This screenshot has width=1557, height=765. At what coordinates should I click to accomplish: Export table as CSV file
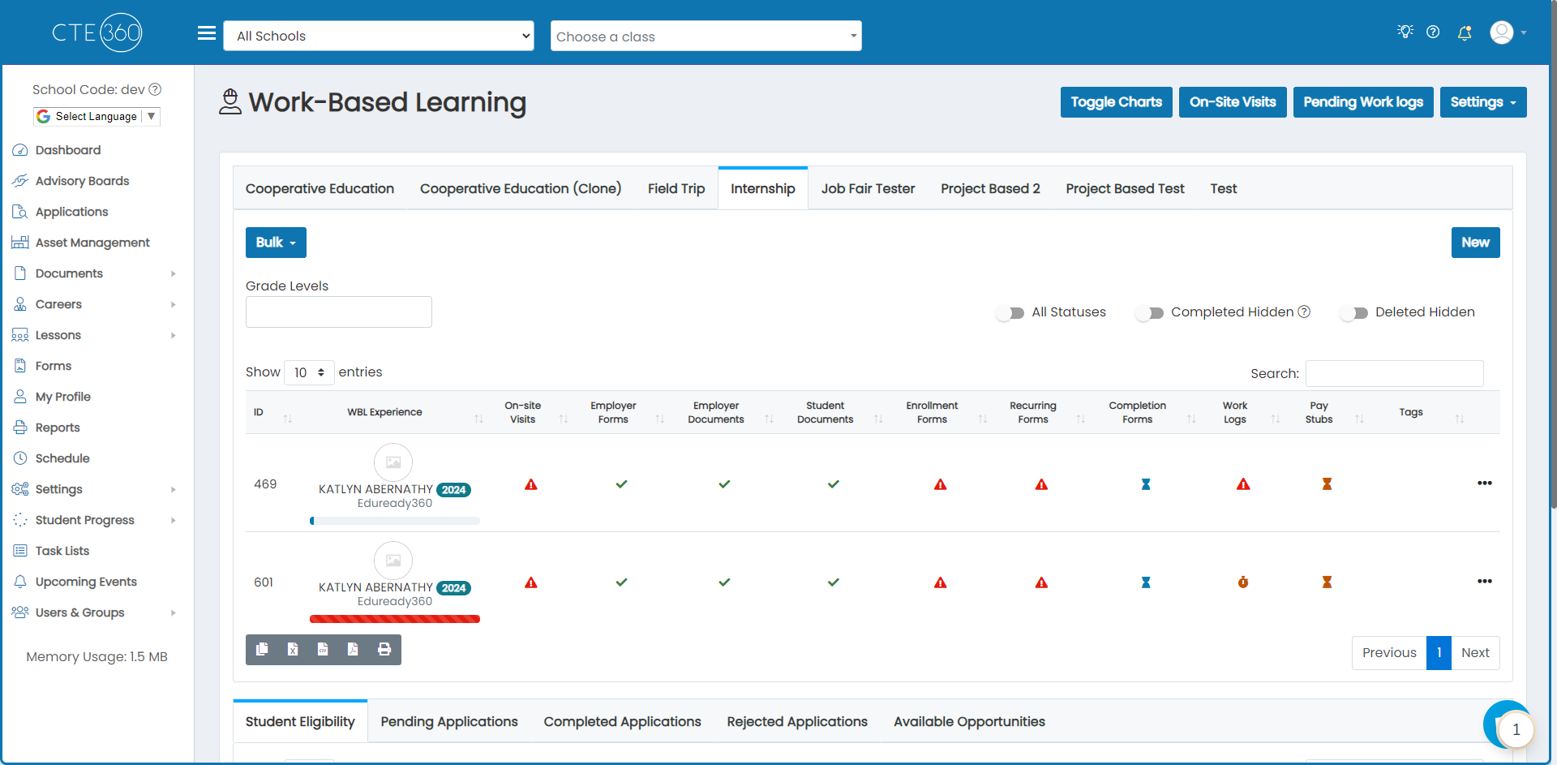point(323,649)
